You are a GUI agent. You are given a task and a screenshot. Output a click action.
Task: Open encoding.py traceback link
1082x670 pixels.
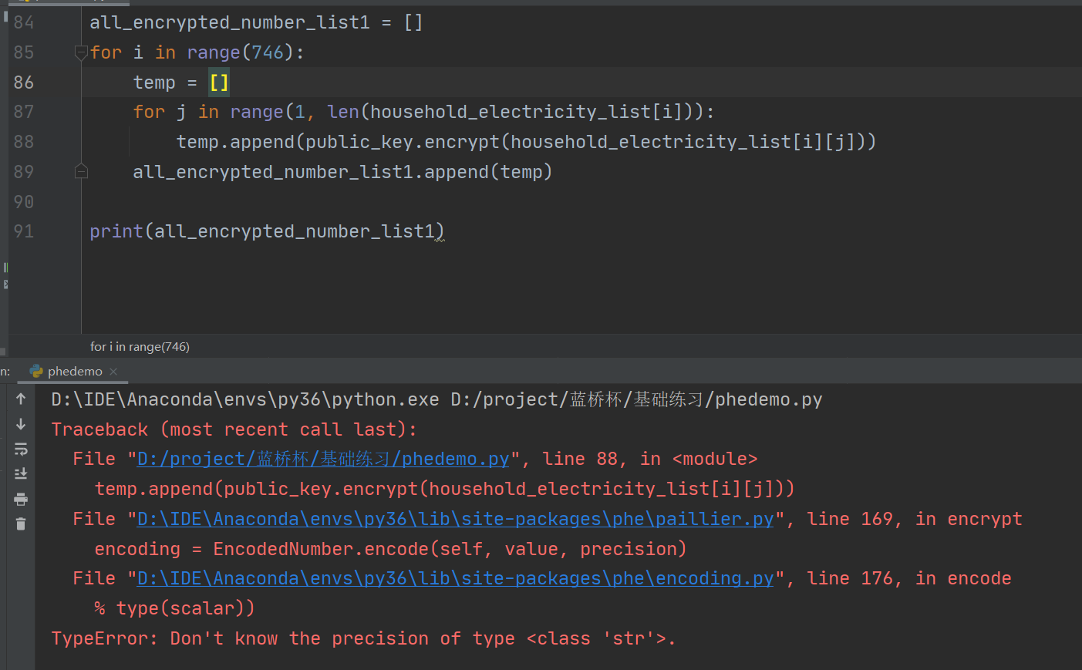455,578
